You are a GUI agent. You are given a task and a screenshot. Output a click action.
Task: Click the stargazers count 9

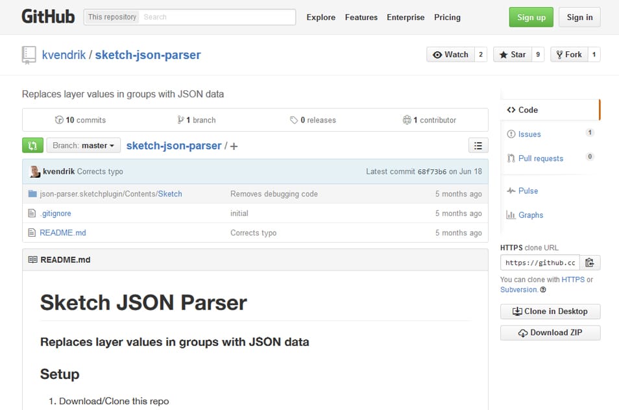(538, 54)
